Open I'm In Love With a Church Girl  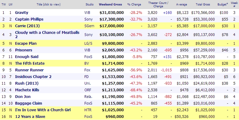point(43,110)
